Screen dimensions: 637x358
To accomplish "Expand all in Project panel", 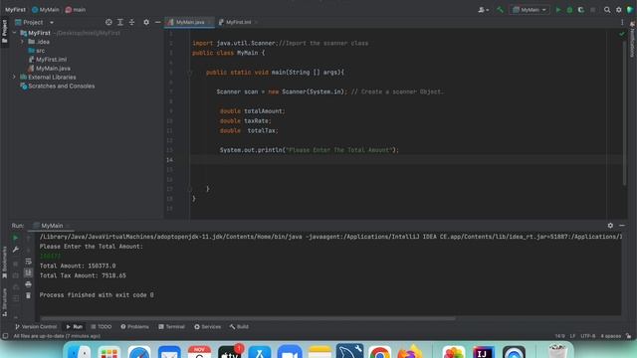I will (120, 22).
